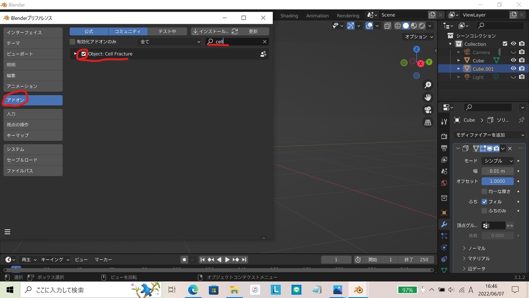Toggle viewport overlays button

click(x=369, y=26)
